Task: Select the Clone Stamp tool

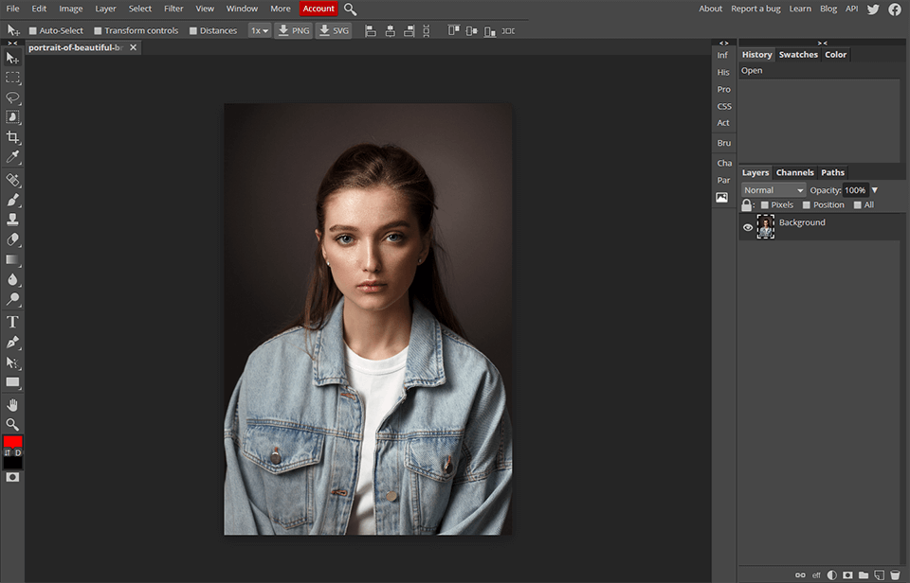Action: click(13, 219)
